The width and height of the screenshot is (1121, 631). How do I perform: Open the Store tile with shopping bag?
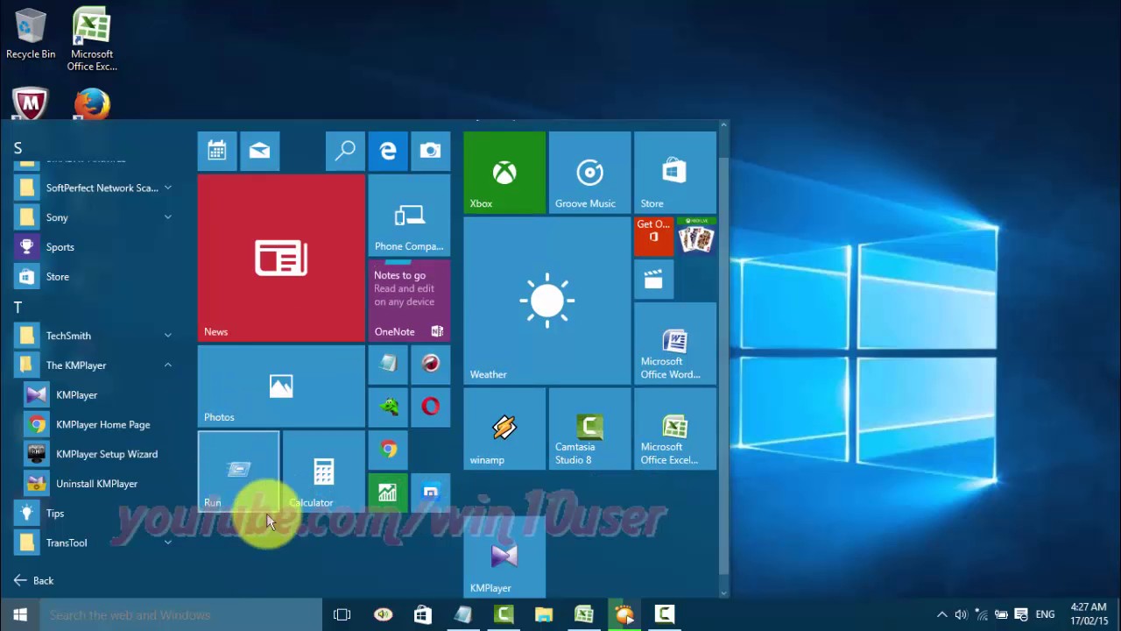coord(674,173)
